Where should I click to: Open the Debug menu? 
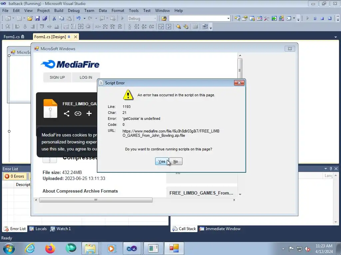[74, 10]
